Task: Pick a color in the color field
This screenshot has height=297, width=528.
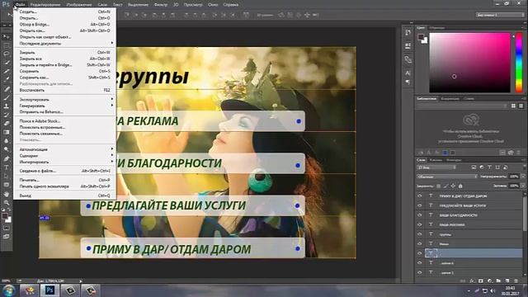Action: point(469,63)
